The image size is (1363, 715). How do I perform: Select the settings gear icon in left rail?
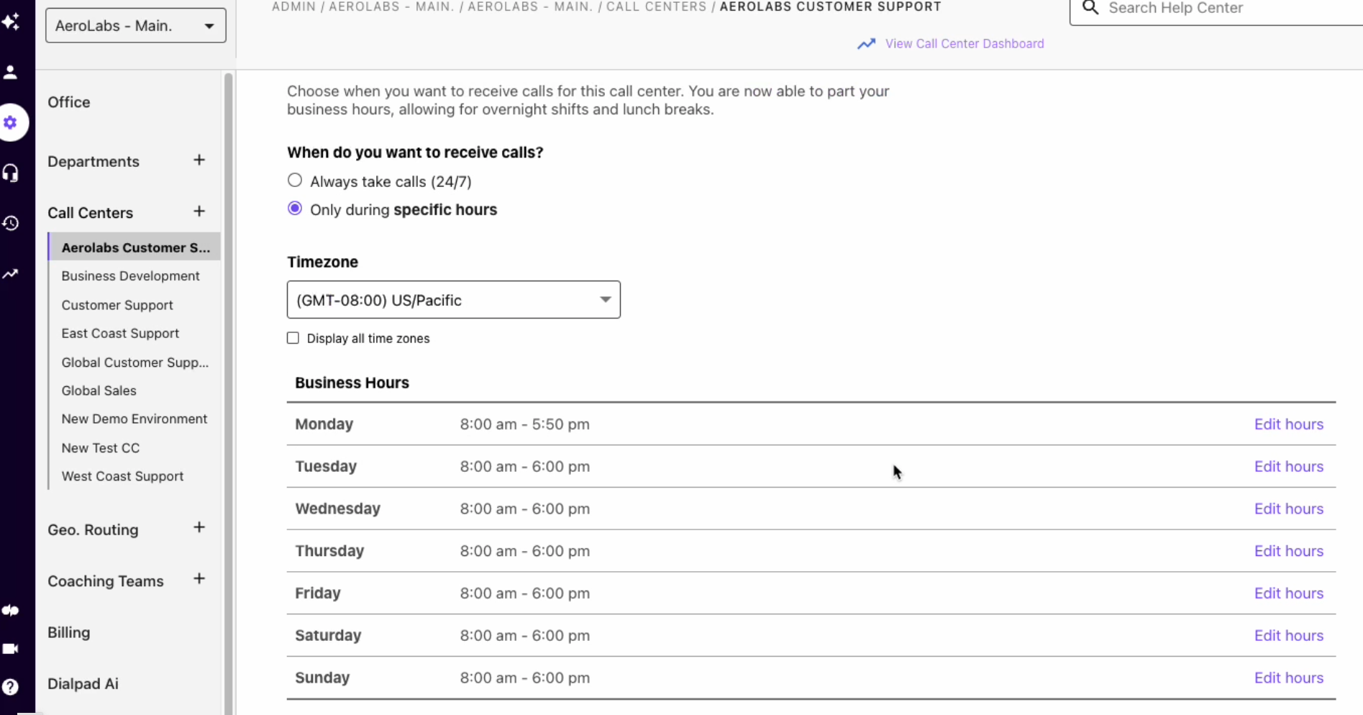(x=11, y=123)
